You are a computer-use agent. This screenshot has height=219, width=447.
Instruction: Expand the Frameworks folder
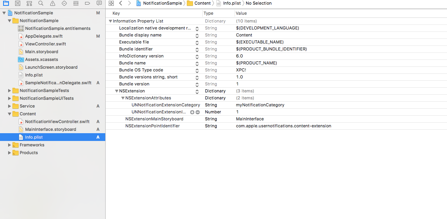tap(9, 145)
